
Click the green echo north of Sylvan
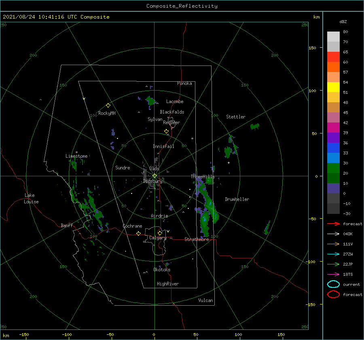tap(150, 101)
